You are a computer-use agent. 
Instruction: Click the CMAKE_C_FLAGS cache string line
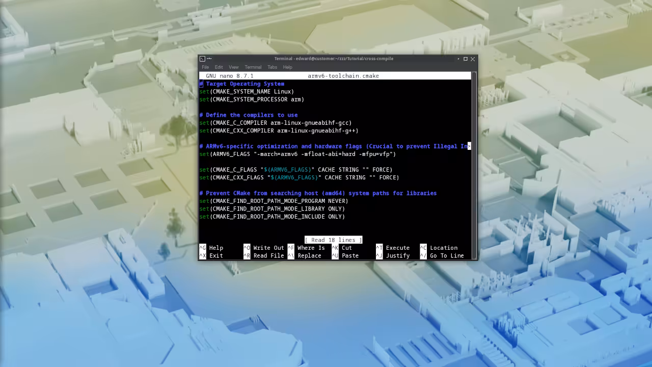296,170
